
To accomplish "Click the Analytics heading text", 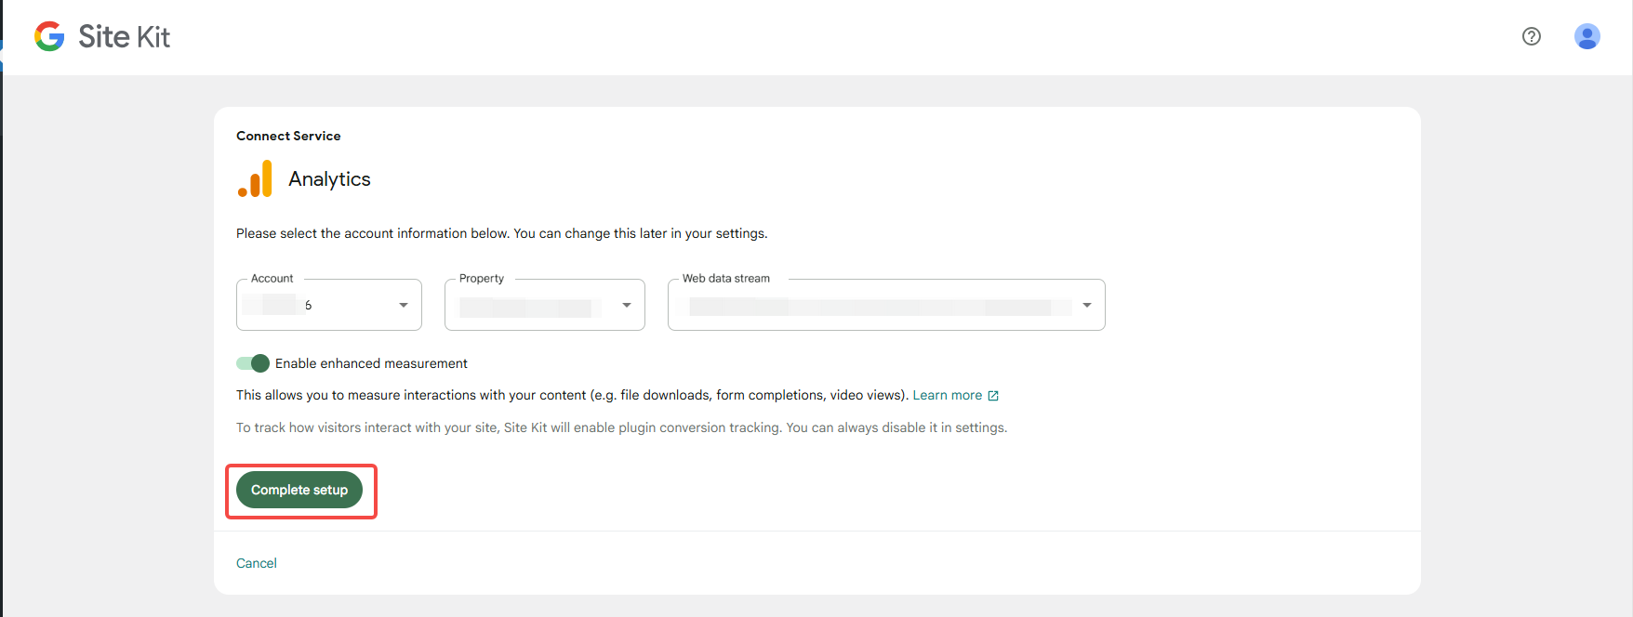I will (x=329, y=178).
